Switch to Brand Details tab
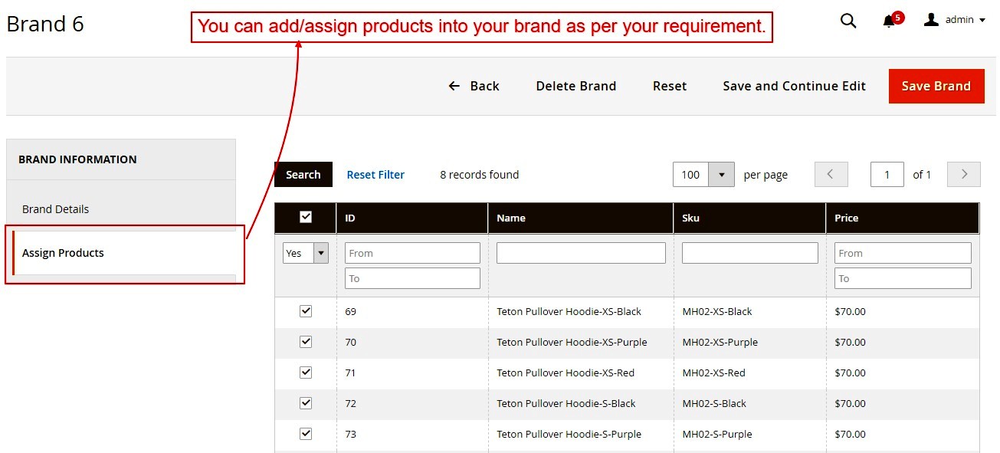The width and height of the screenshot is (1000, 453). (56, 209)
